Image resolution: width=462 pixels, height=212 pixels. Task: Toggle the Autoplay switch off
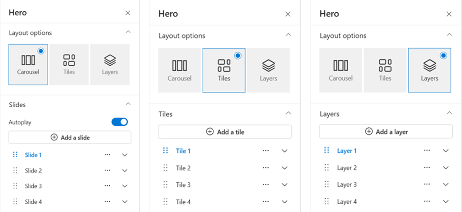click(119, 122)
